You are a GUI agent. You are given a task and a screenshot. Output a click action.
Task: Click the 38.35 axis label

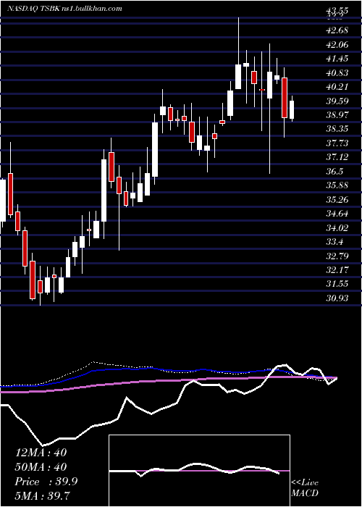[337, 129]
